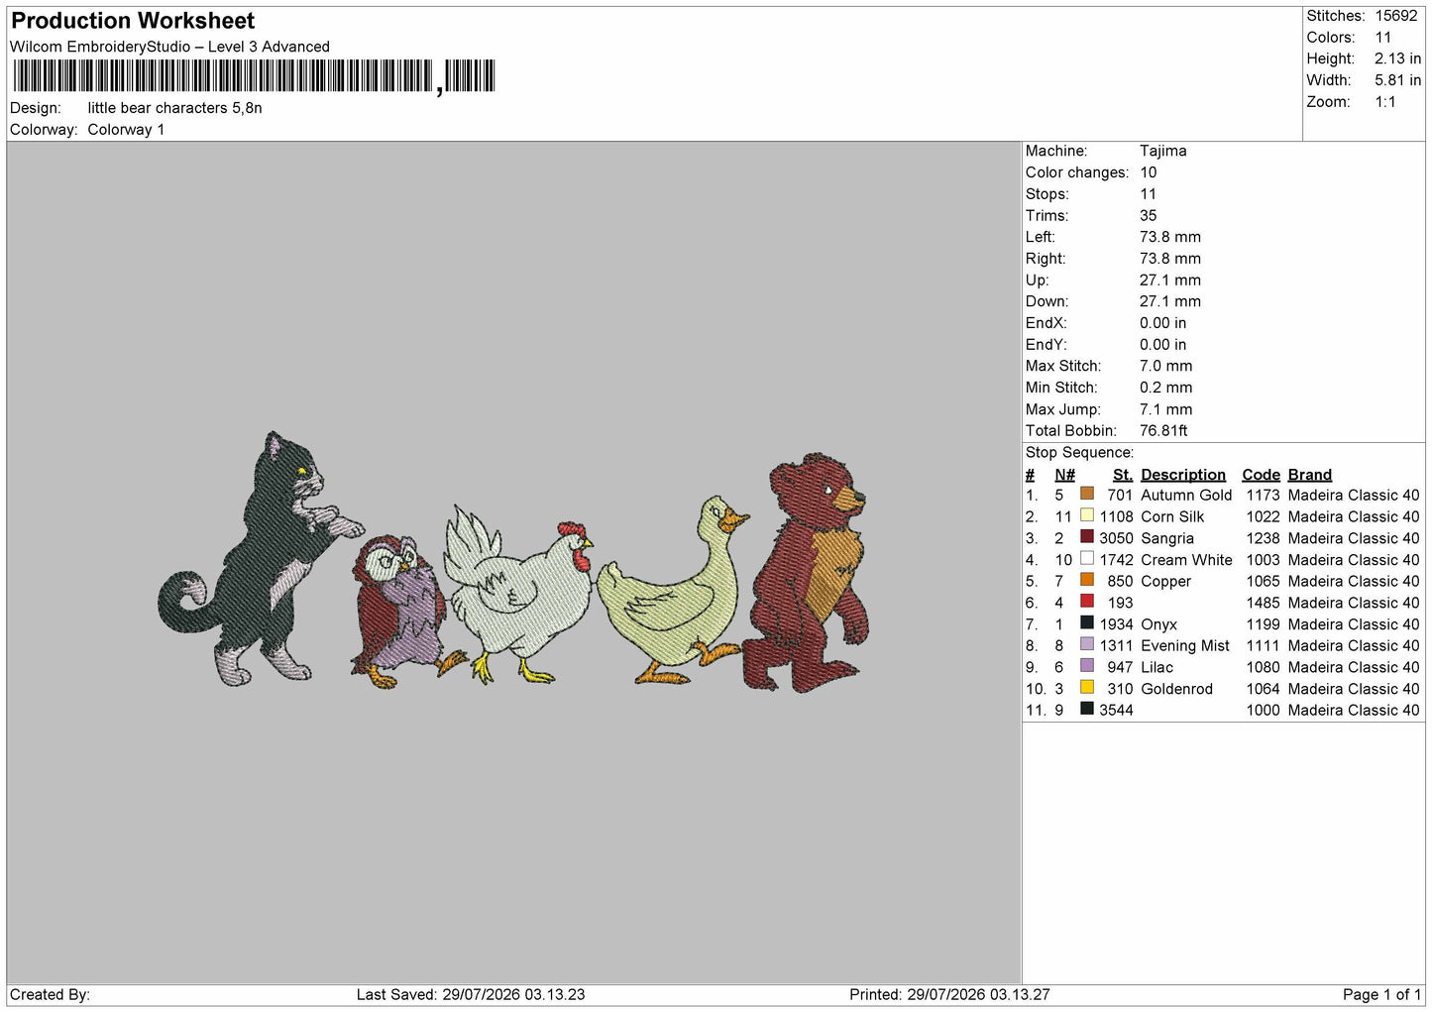Screen dimensions: 1432x1012
Task: Click the Corn Silk color swatch
Action: coord(1087,515)
